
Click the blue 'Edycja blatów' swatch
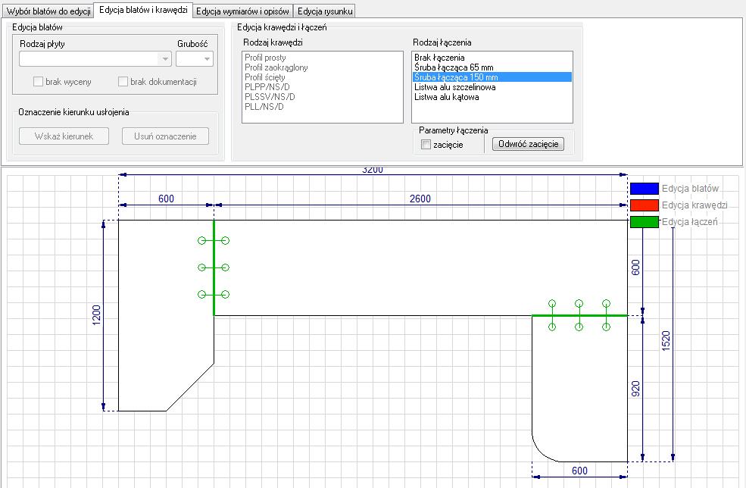[x=645, y=189]
